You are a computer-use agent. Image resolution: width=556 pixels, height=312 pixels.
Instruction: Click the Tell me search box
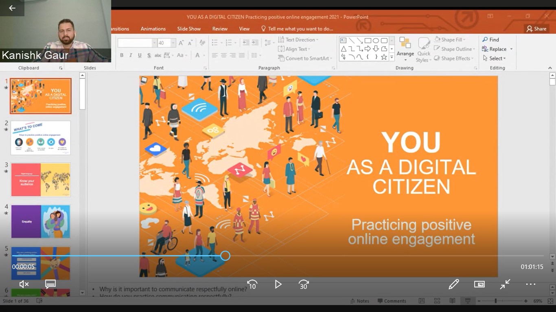tap(297, 28)
